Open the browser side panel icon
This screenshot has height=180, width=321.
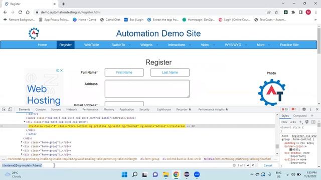coord(300,12)
